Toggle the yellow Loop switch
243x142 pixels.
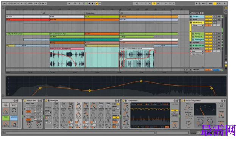click(x=154, y=3)
